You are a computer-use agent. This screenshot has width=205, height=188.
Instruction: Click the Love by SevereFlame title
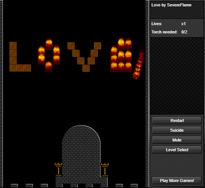pos(171,5)
